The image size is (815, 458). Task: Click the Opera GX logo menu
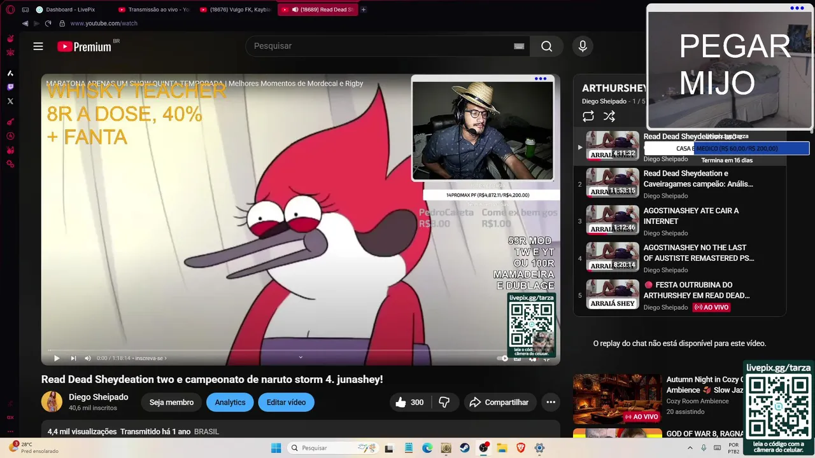(x=10, y=10)
